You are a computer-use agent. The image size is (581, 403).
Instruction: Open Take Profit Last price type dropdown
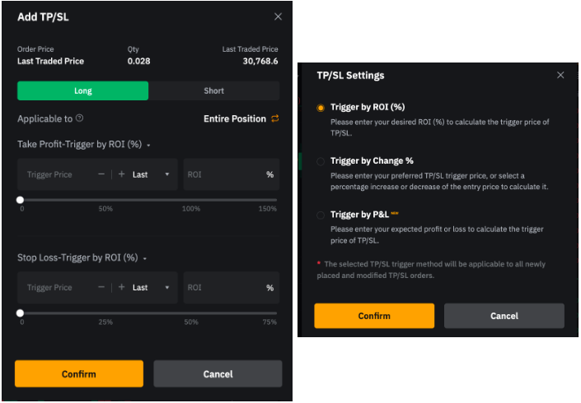tap(152, 174)
